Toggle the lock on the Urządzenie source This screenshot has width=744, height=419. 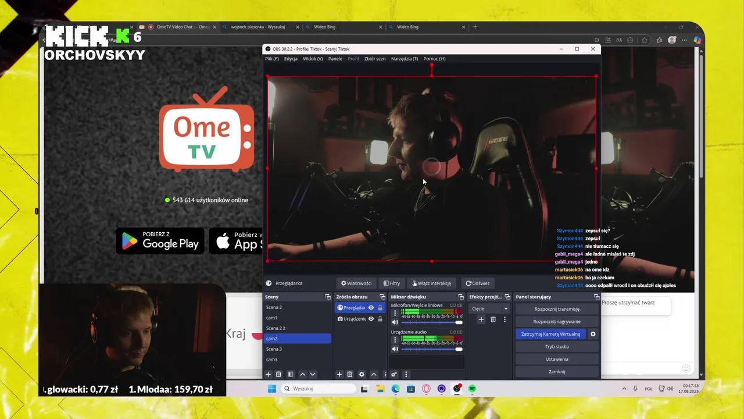[380, 319]
